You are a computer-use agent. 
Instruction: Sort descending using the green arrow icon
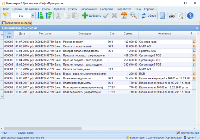coord(48,16)
